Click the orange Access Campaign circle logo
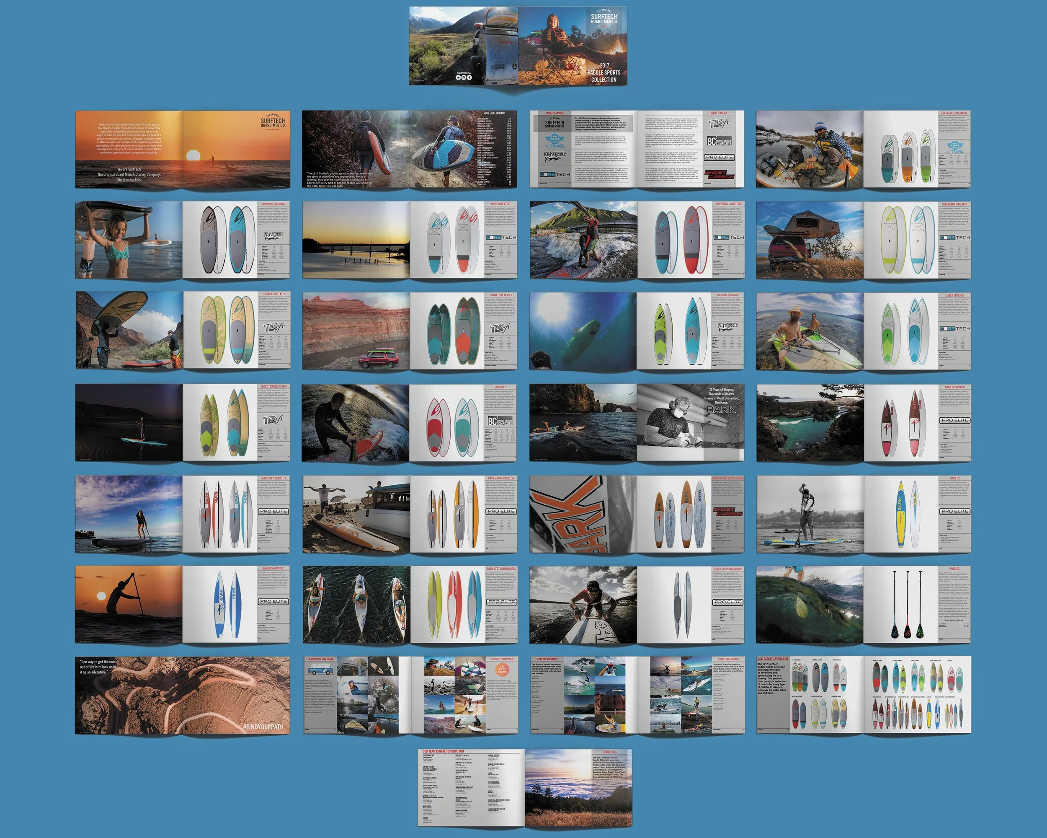The height and width of the screenshot is (838, 1047). (x=502, y=670)
